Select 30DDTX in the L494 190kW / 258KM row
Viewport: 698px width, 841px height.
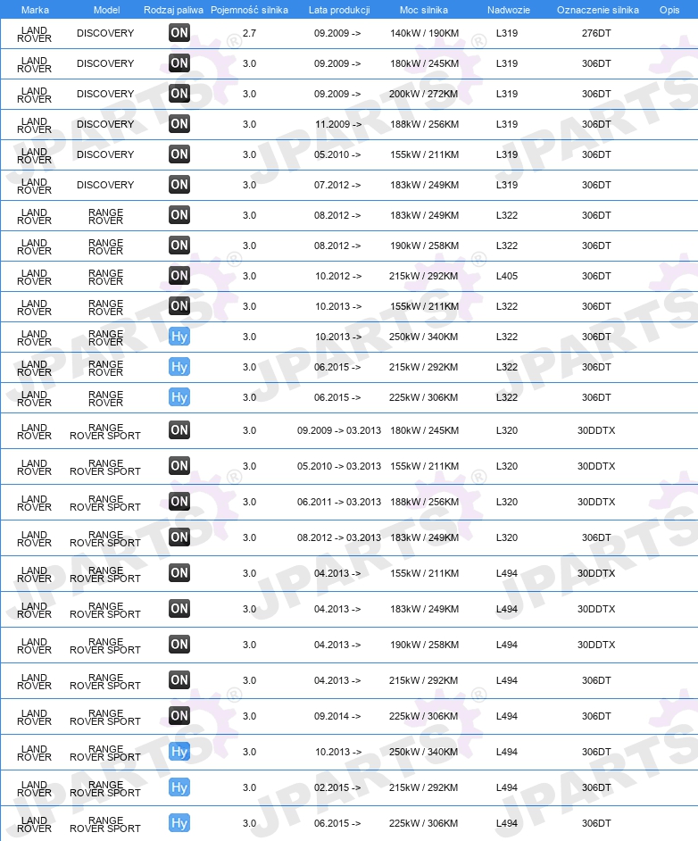[x=596, y=645]
